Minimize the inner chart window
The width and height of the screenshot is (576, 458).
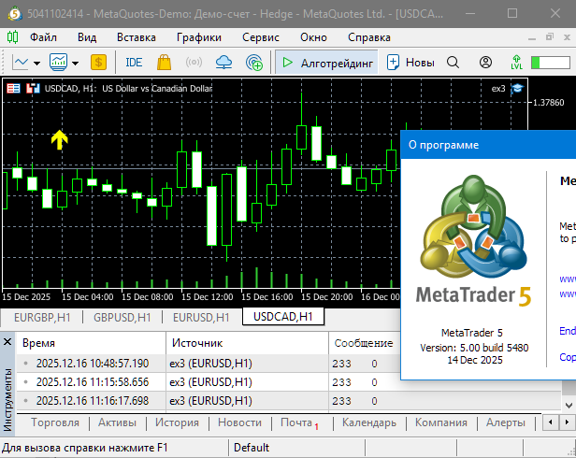coord(532,37)
